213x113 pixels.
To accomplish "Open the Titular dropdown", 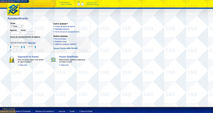I will pyautogui.click(x=17, y=26).
